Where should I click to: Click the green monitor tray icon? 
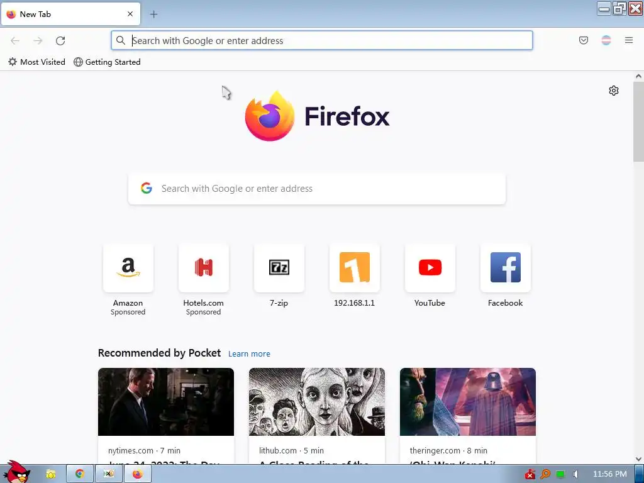[560, 474]
